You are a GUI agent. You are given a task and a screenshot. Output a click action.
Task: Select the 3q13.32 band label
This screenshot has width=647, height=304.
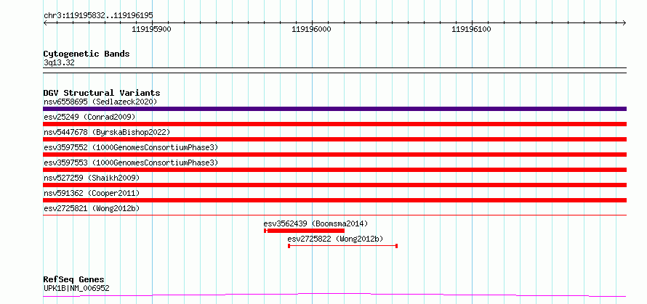pyautogui.click(x=59, y=63)
